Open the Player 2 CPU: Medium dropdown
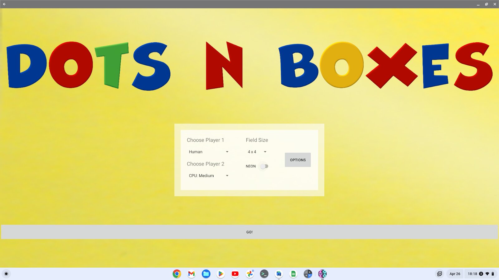The image size is (499, 280). tap(208, 176)
